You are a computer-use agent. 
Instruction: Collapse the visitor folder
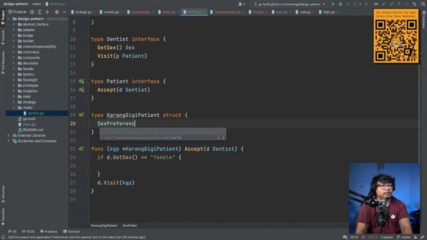[13, 108]
